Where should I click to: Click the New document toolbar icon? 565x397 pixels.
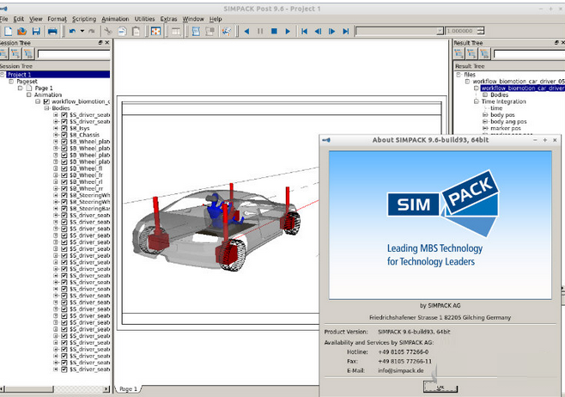point(7,32)
